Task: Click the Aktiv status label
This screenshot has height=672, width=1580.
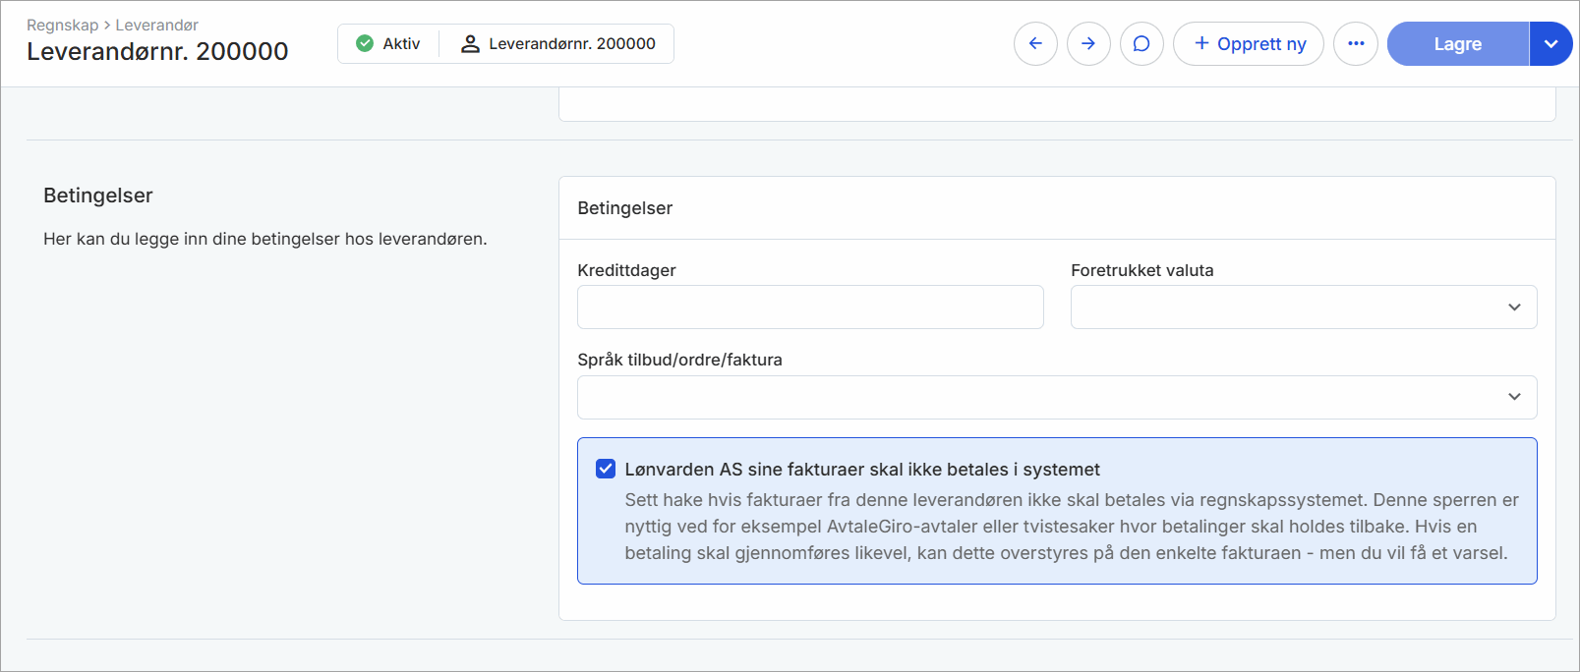Action: [401, 44]
